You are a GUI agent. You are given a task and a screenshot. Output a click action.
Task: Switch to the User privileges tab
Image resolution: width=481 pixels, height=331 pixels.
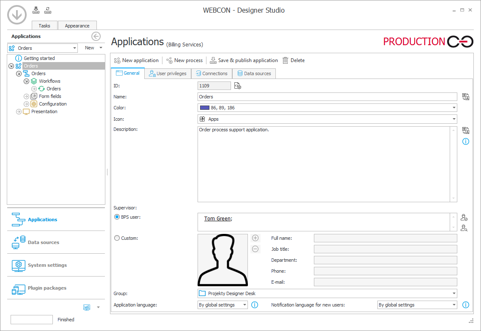click(168, 73)
